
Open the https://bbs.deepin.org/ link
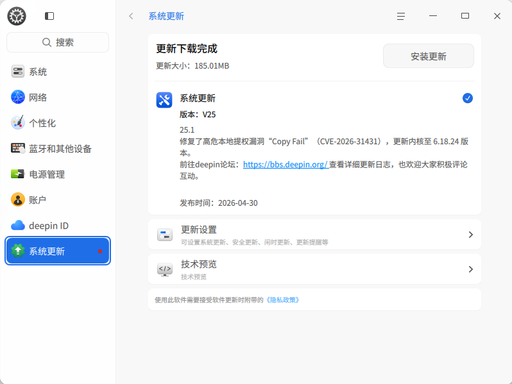[286, 164]
